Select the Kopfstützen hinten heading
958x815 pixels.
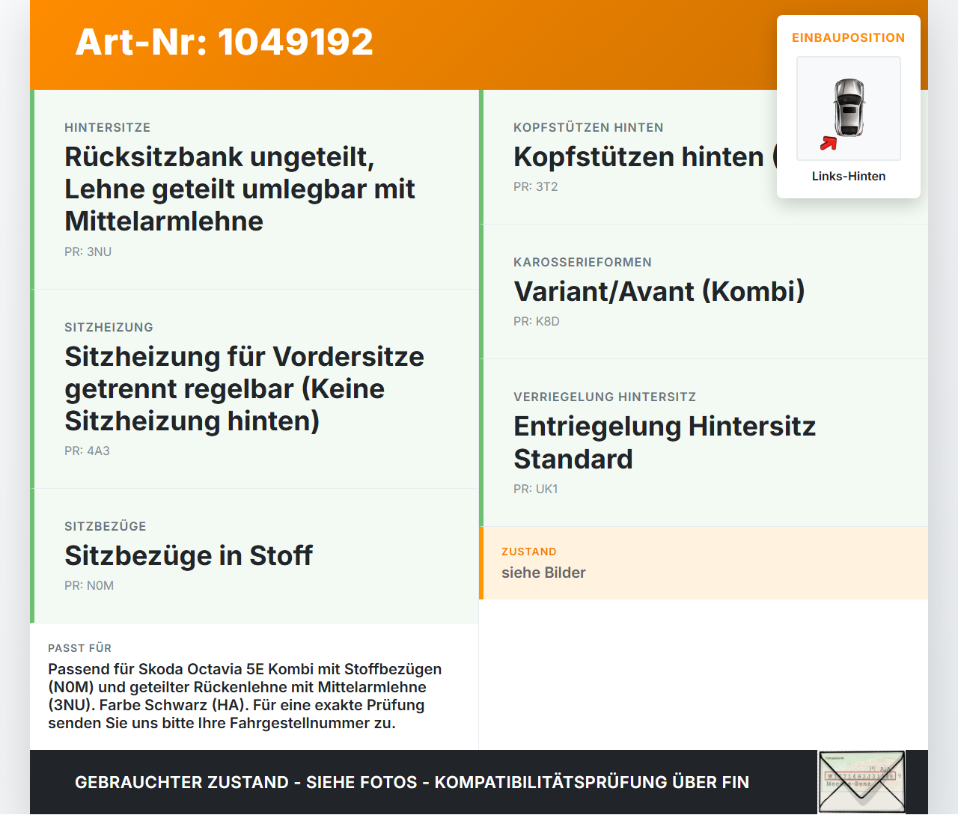(x=645, y=156)
